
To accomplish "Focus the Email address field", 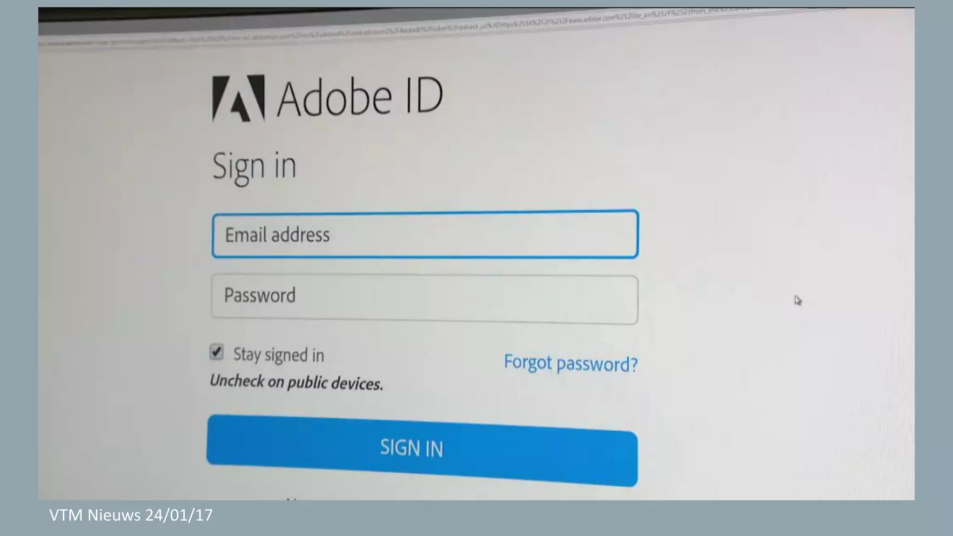I will (x=425, y=234).
